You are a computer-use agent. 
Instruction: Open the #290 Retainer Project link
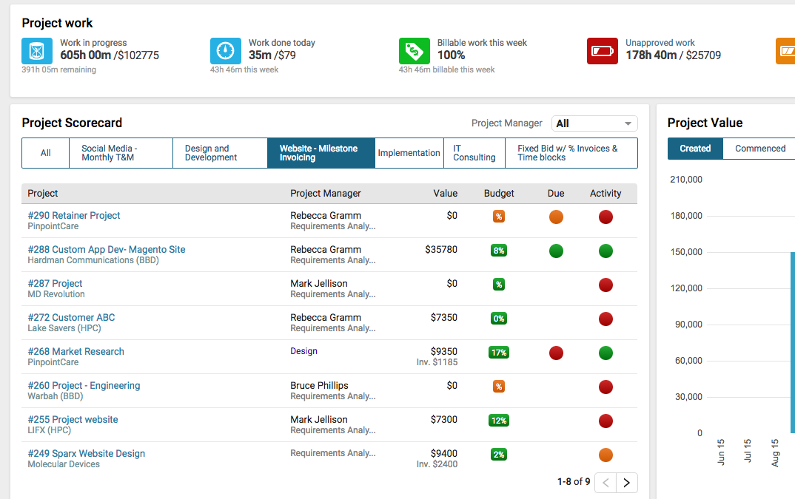point(73,215)
